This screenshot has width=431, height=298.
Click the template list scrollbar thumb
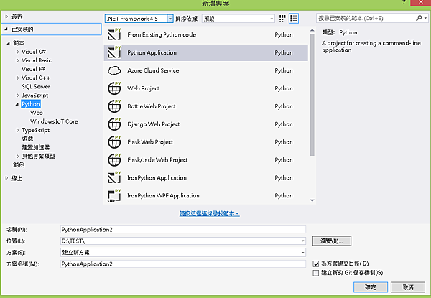click(x=312, y=95)
